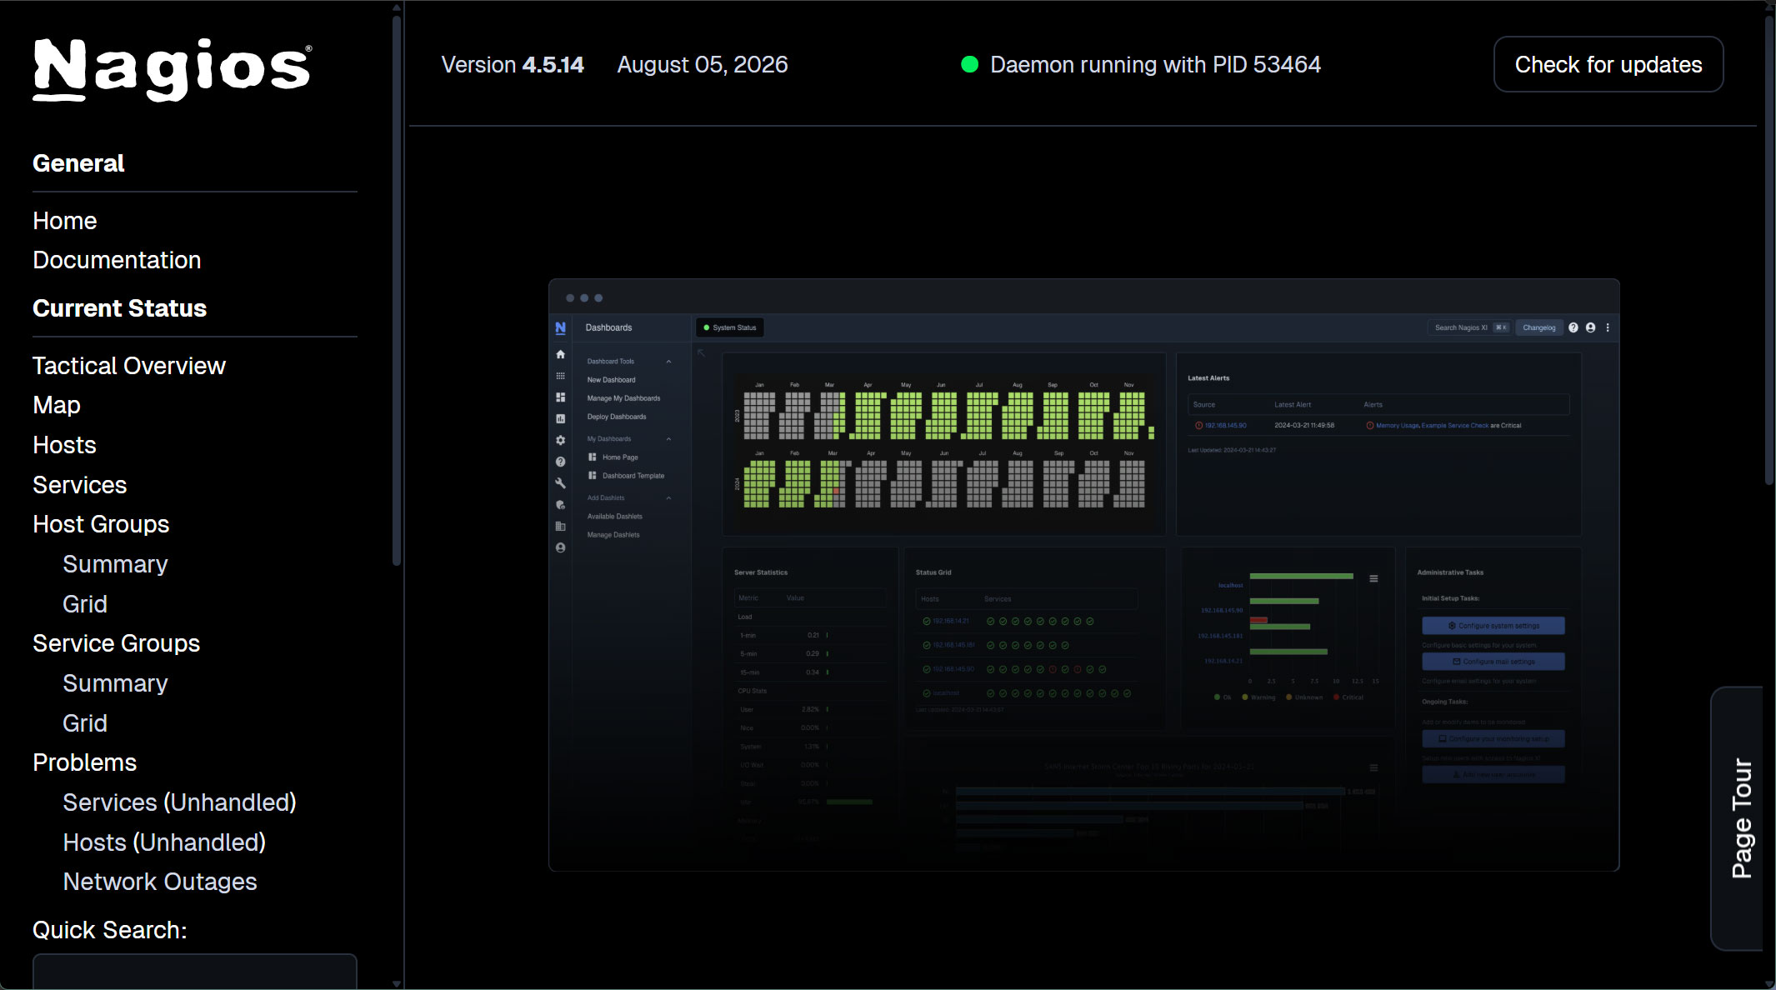View Hosts (Unhandled) problems
The image size is (1776, 990).
(164, 842)
